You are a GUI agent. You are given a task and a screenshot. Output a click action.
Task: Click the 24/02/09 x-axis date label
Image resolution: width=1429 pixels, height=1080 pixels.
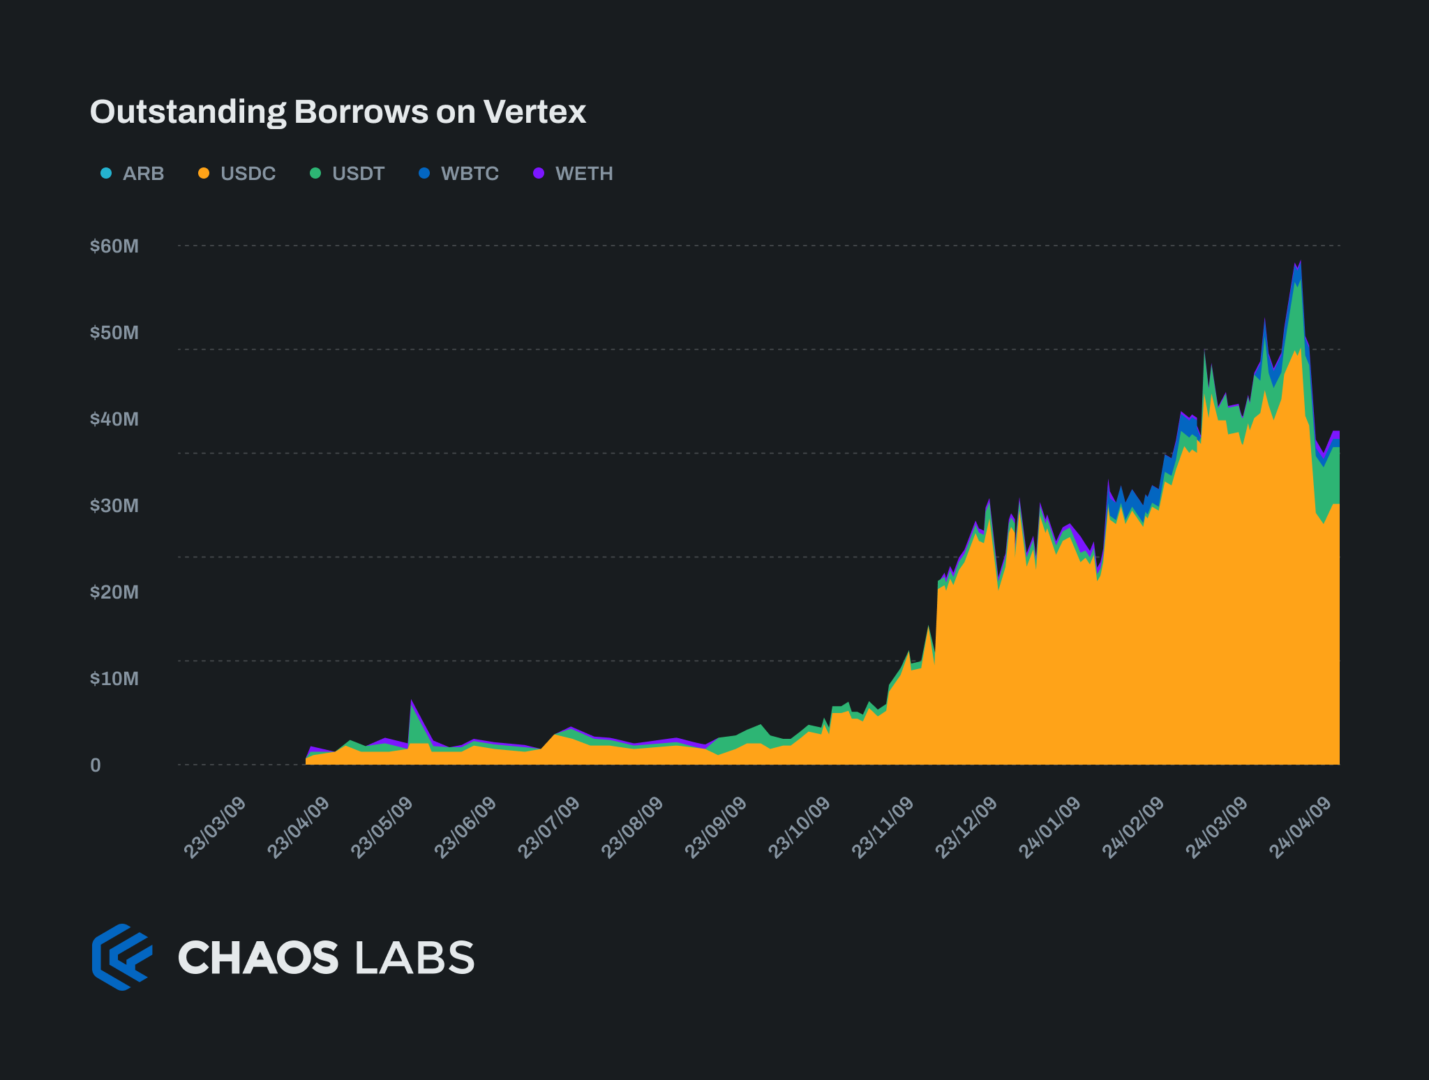(1132, 827)
